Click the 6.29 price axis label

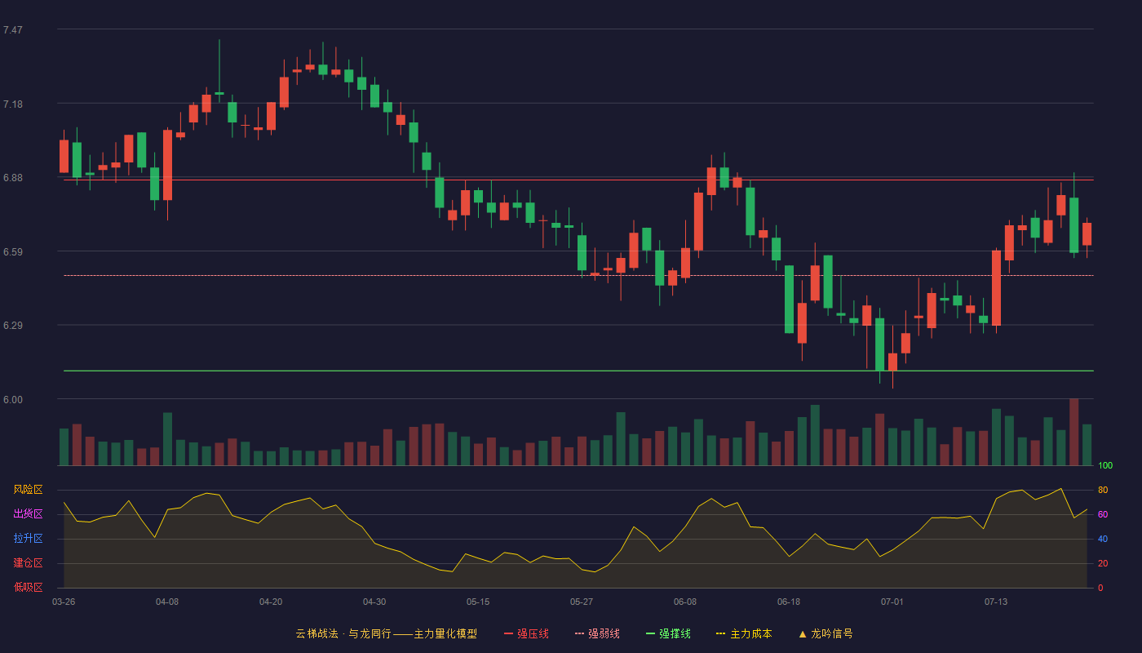pos(13,326)
